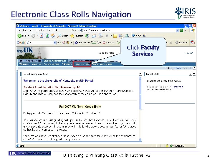Viewport: 212px width, 159px height.
Task: Click the Log Off link
Action: point(189,53)
